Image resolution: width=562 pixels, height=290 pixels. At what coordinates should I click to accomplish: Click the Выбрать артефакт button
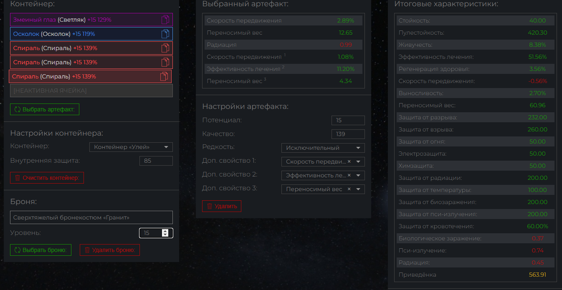tap(45, 109)
